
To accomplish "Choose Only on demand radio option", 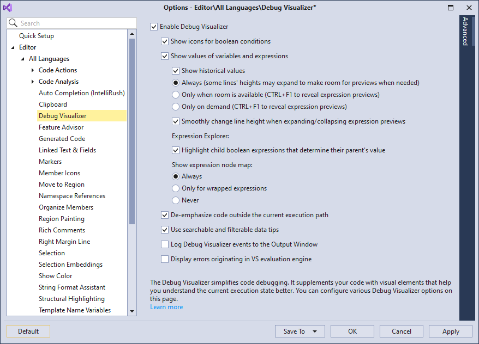I will click(176, 107).
